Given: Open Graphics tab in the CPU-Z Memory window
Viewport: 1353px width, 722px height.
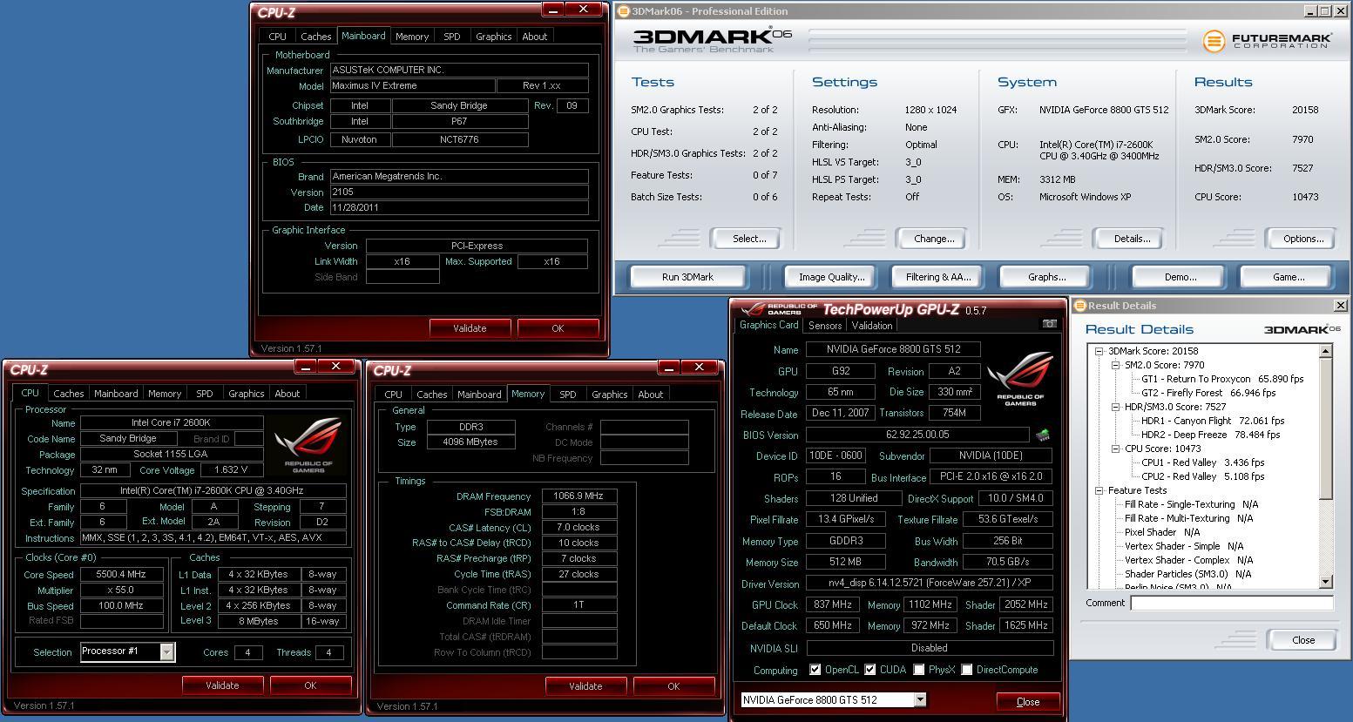Looking at the screenshot, I should pos(609,395).
